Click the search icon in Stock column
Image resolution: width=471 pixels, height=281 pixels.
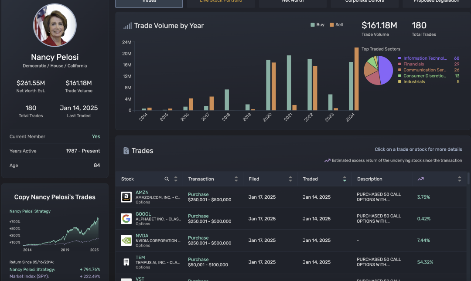167,179
